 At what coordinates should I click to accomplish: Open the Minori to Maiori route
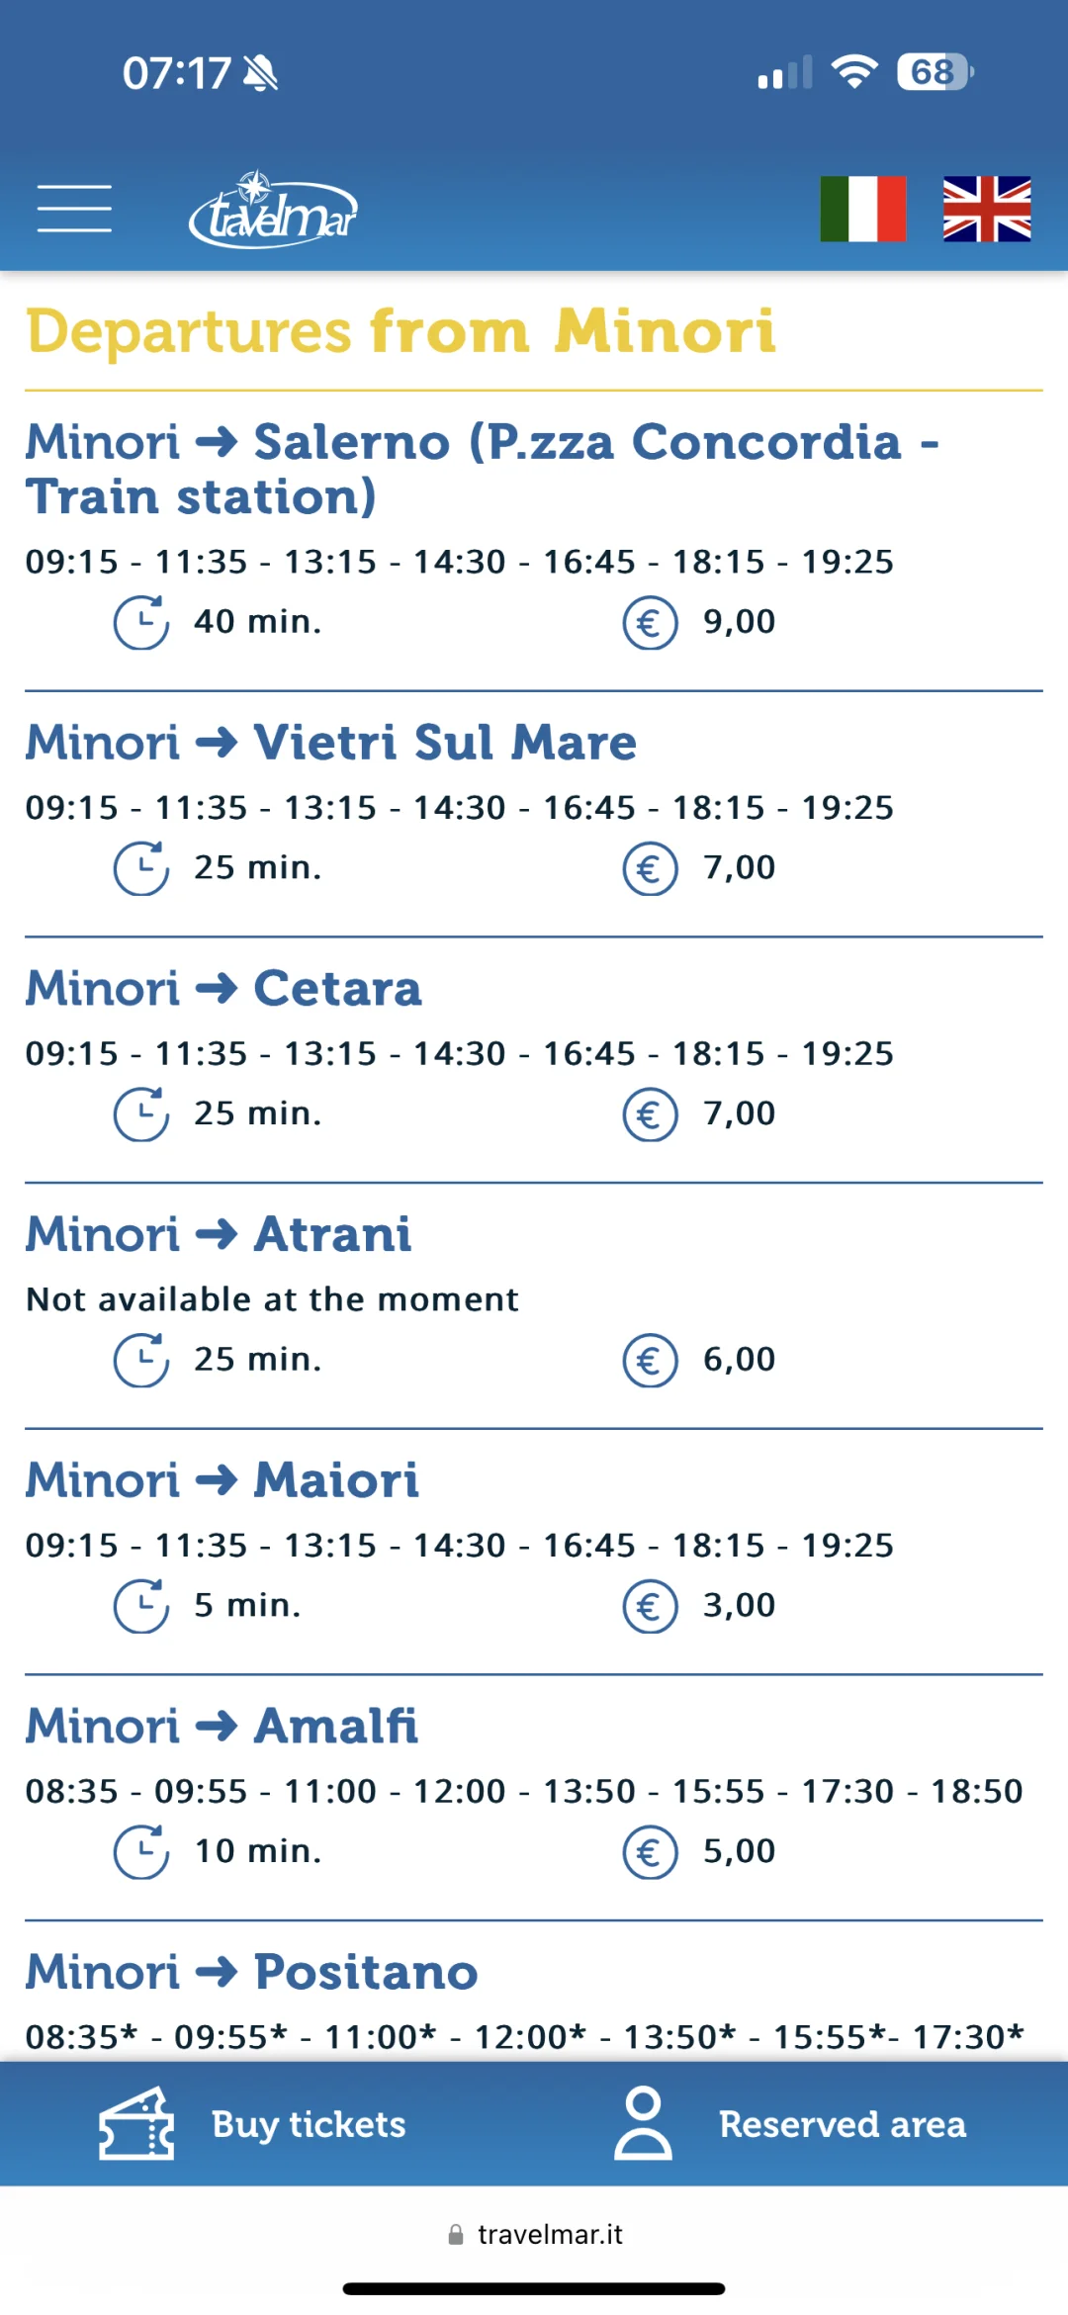(222, 1480)
